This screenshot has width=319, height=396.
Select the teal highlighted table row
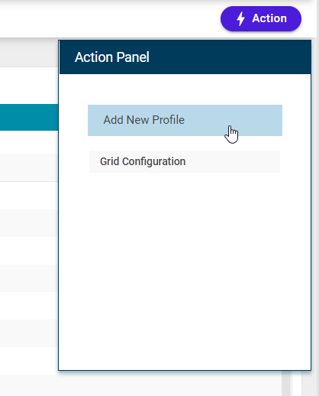tap(29, 117)
